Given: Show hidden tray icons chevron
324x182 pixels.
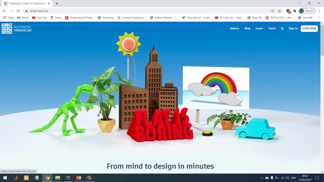Looking at the screenshot, I should pyautogui.click(x=262, y=178).
